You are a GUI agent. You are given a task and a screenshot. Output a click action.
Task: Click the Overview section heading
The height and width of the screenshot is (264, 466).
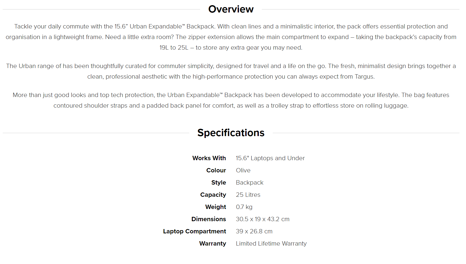(x=231, y=9)
